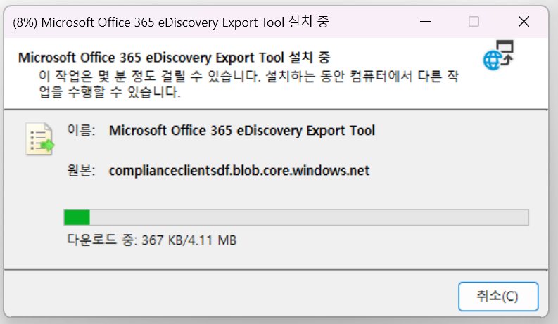The width and height of the screenshot is (558, 324).
Task: Close the installer dialog window
Action: tap(524, 22)
